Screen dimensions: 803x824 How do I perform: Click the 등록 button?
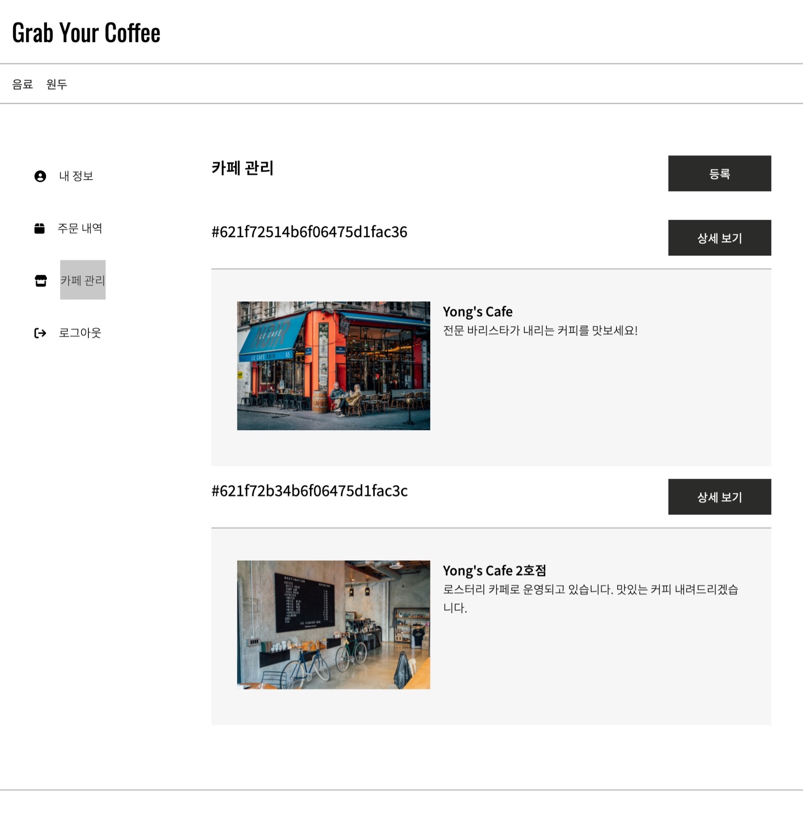719,173
